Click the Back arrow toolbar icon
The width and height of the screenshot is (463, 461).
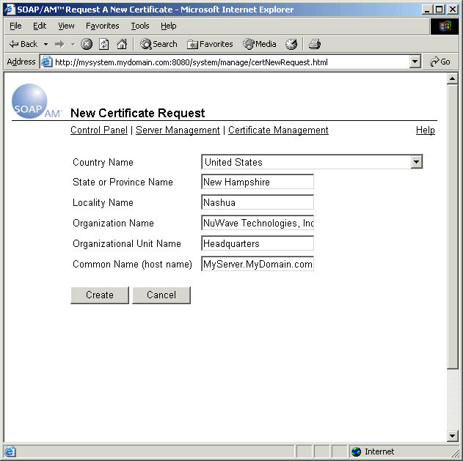(15, 44)
